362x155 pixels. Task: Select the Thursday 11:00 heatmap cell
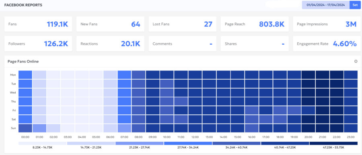pos(181,101)
